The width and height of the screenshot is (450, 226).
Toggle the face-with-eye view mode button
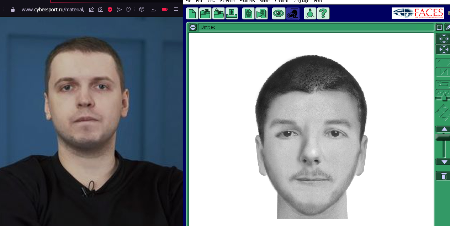click(x=292, y=13)
